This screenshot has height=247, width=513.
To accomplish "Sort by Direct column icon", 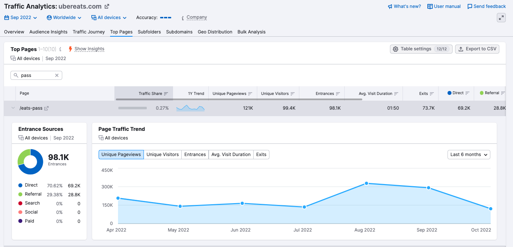I will 468,93.
